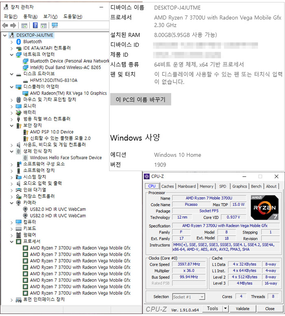Click the Validate button in CPU-Z

(243, 309)
